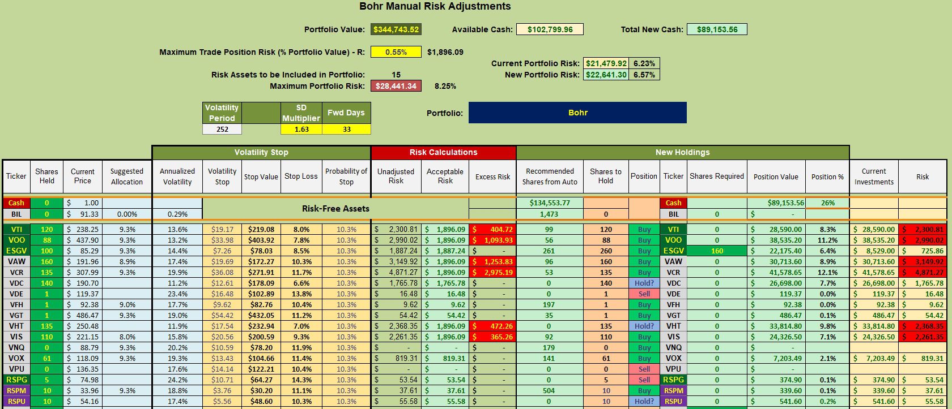Select VIS acceptable risk 1,896.09
Viewport: 952px width, 409px height.
pyautogui.click(x=445, y=337)
